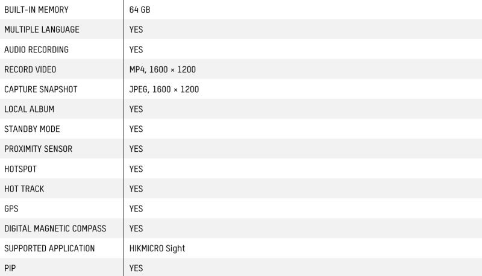Click the SUPPORTED APPLICATION label
This screenshot has width=482, height=276.
(x=49, y=248)
